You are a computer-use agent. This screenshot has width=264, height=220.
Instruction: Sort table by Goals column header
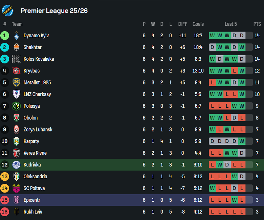(x=198, y=24)
